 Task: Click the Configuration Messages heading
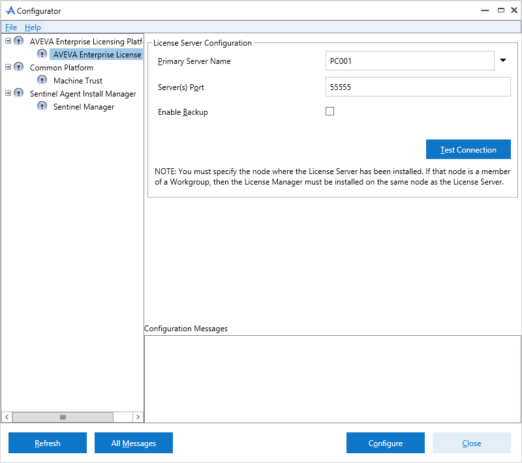coord(186,329)
